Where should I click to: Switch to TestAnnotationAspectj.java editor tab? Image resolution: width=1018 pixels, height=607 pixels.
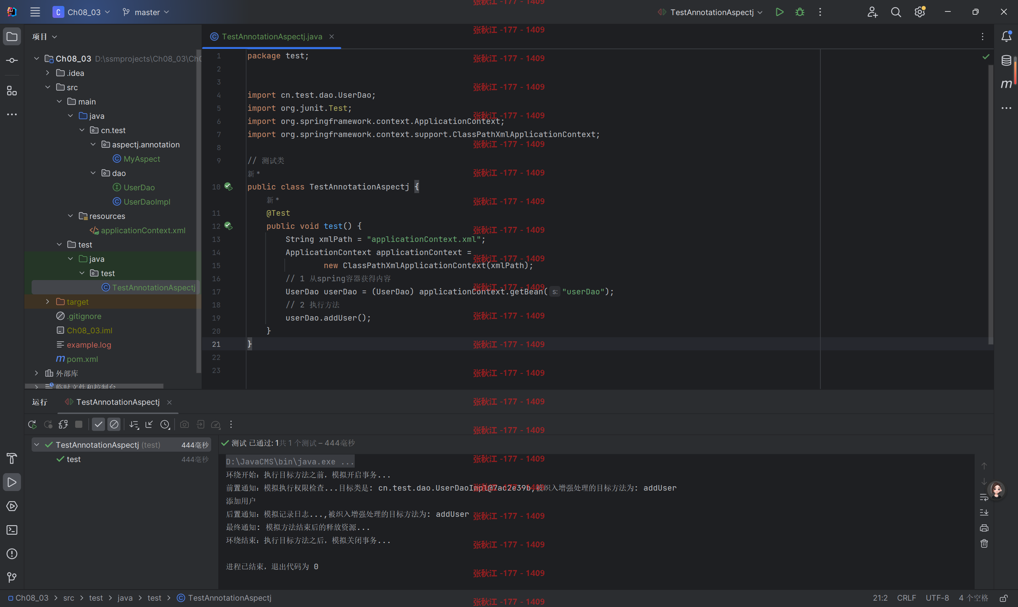271,37
